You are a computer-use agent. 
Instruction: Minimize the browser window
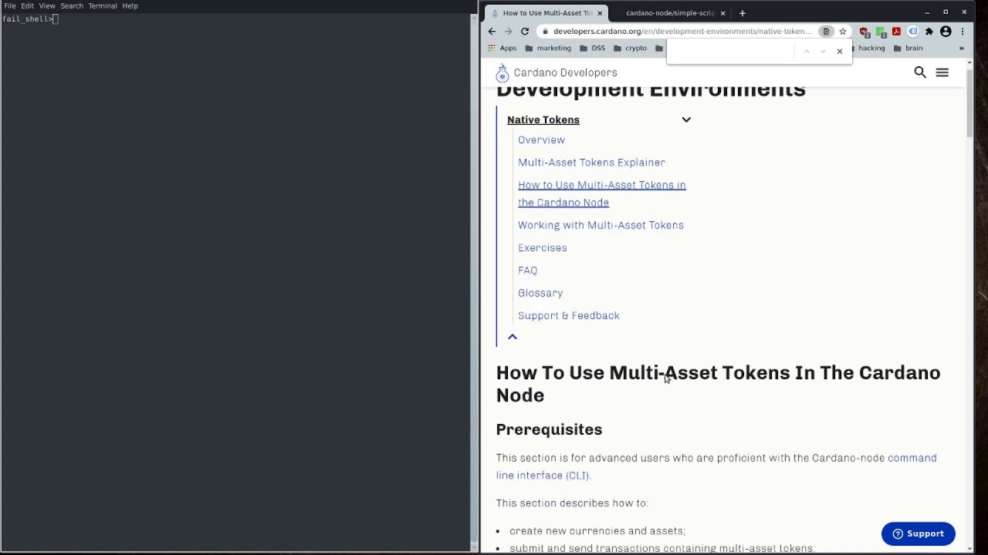[927, 12]
